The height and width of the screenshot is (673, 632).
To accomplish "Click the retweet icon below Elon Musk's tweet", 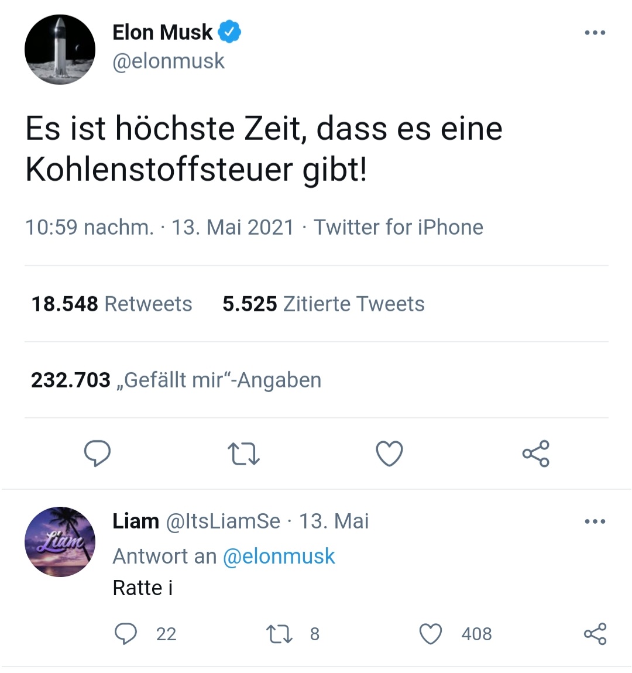I will click(x=243, y=453).
